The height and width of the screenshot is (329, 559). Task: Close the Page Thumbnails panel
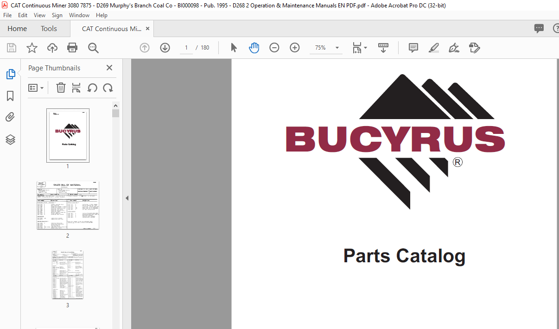click(109, 68)
